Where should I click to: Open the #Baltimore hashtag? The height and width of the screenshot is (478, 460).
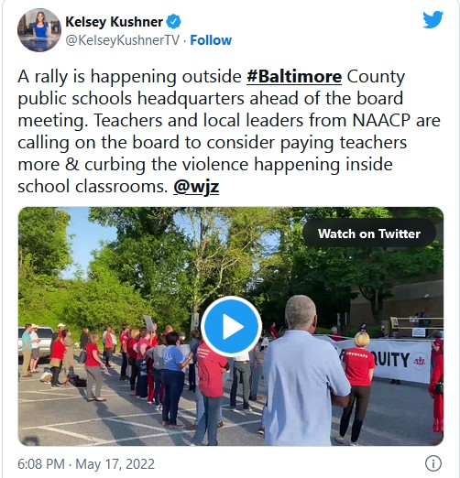[294, 76]
